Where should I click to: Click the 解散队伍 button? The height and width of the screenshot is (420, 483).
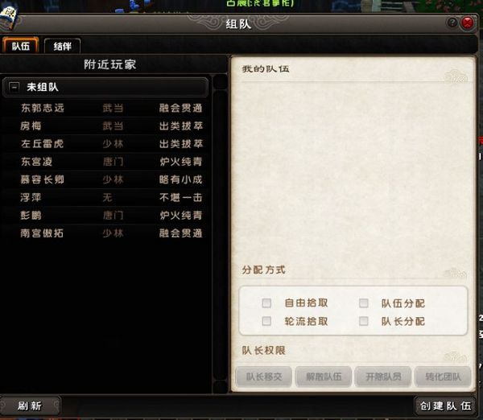coord(324,377)
